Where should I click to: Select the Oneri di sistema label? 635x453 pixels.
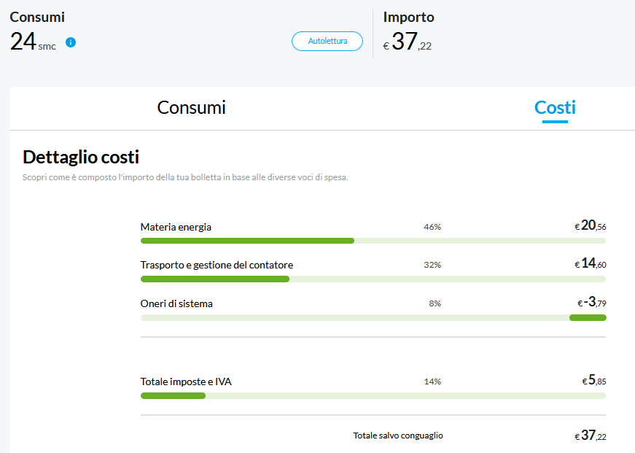(x=176, y=303)
